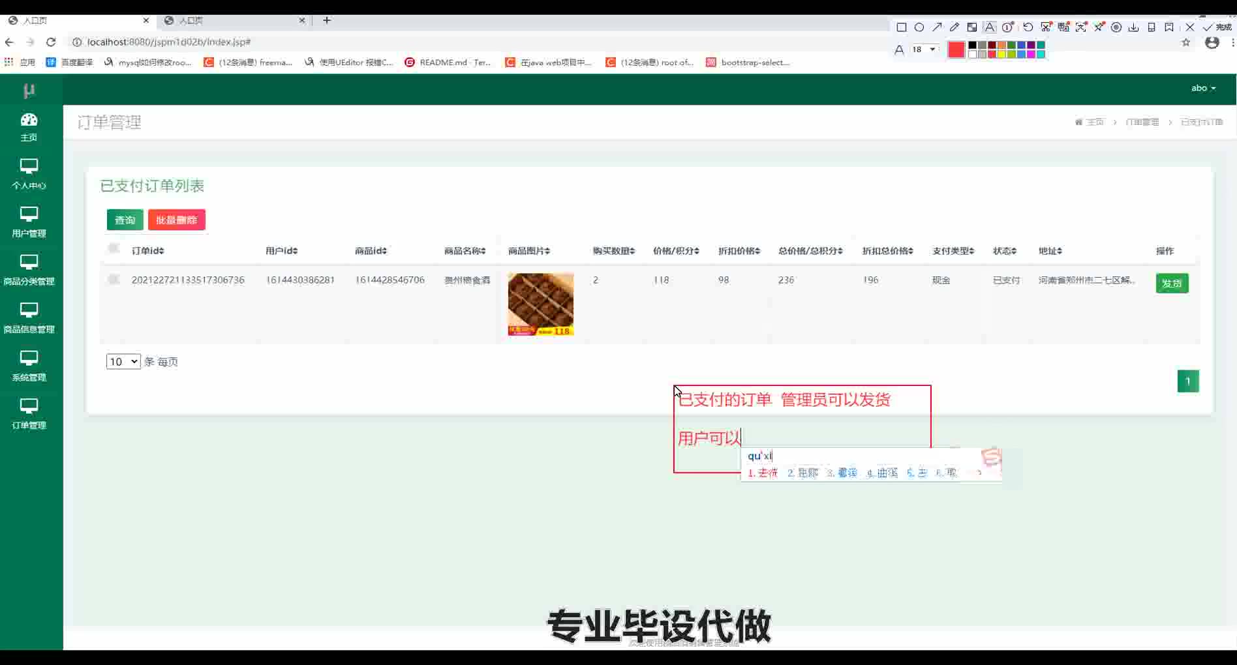The image size is (1237, 665).
Task: Select the numbered marker tool
Action: 1008,27
